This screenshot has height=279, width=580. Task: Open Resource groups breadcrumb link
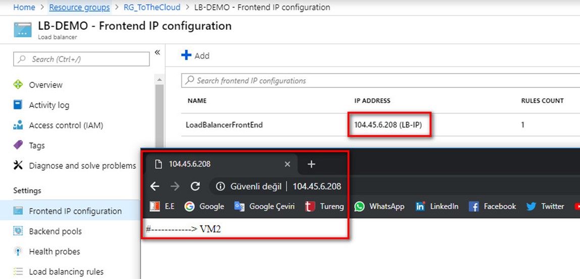point(79,8)
